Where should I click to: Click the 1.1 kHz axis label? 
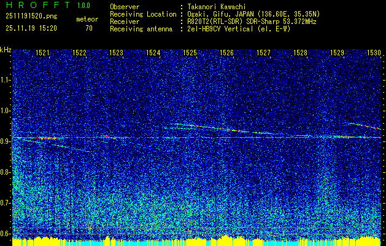point(5,80)
